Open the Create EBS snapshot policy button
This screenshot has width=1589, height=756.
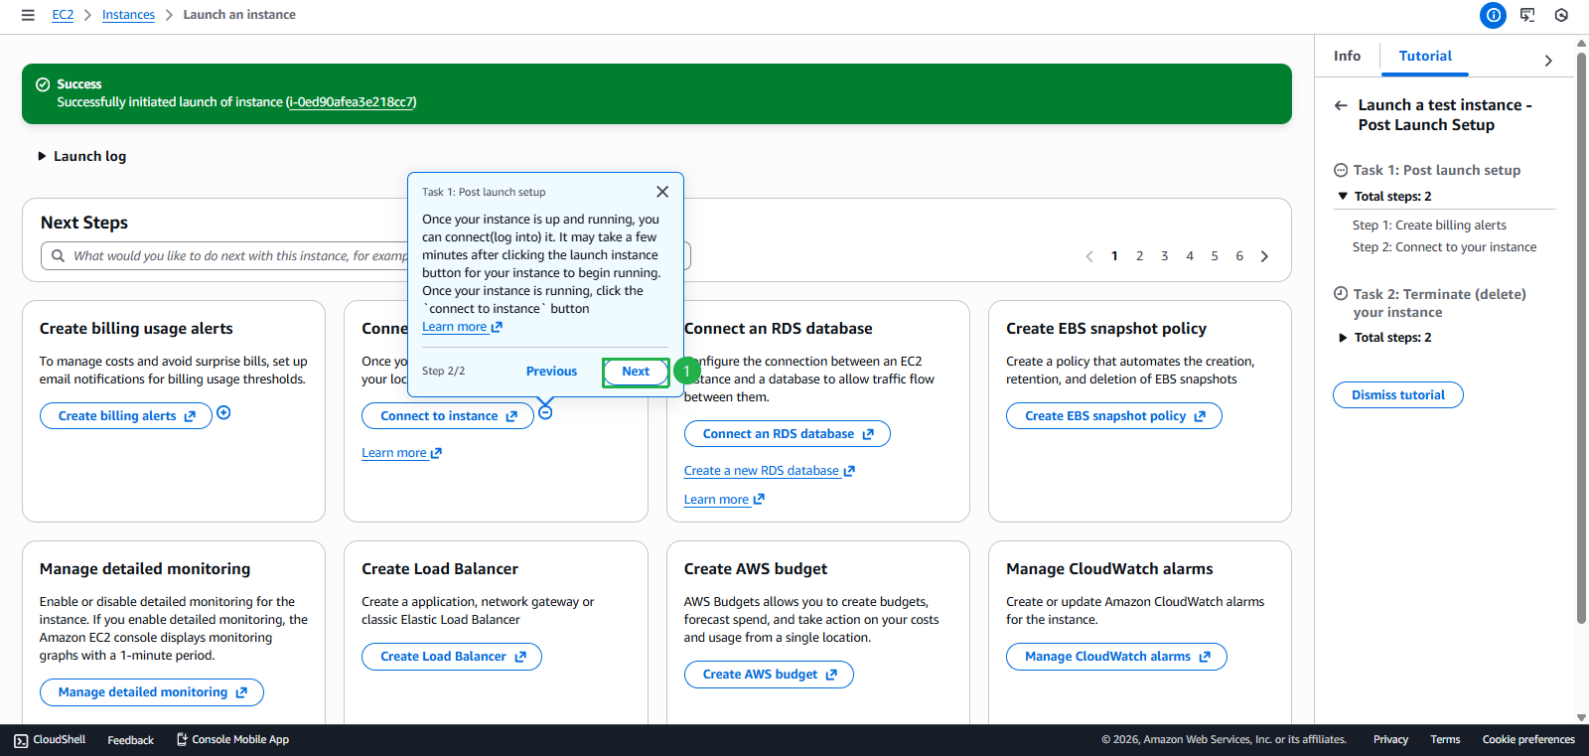click(x=1113, y=416)
